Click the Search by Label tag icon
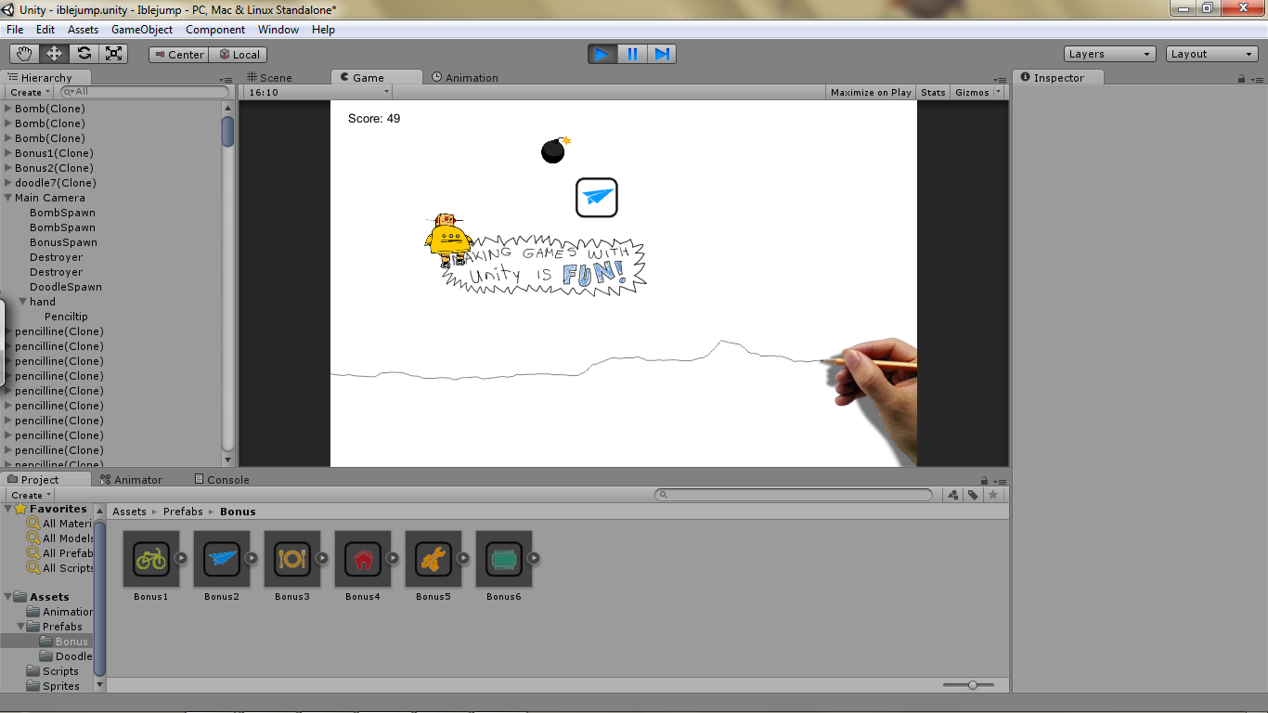Image resolution: width=1268 pixels, height=713 pixels. point(973,495)
